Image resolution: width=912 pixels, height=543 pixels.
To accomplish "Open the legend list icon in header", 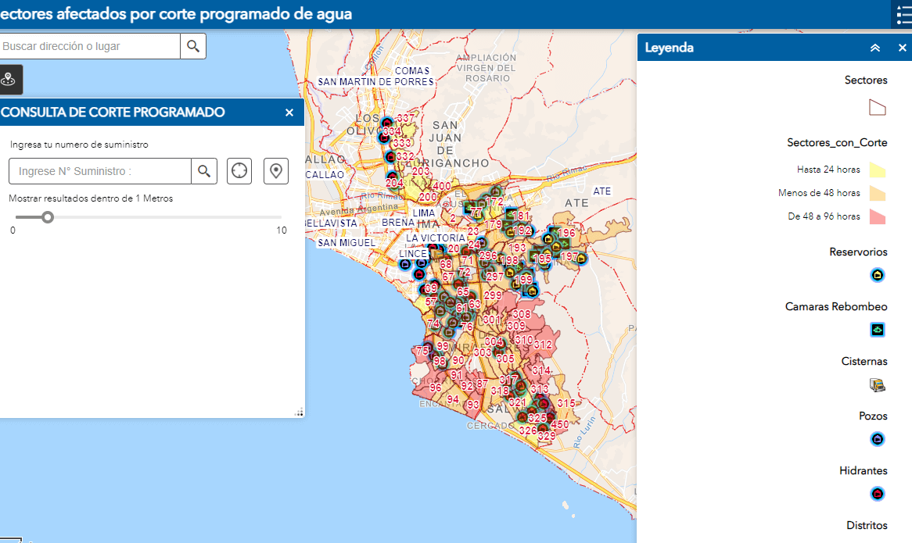I will [x=901, y=15].
